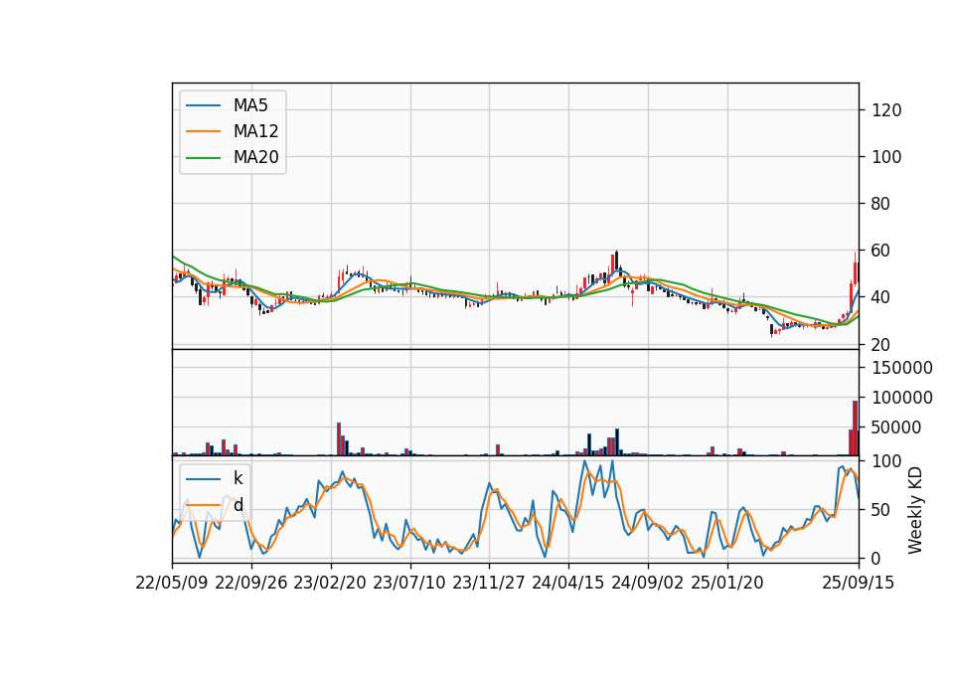The image size is (954, 686).
Task: Click the green MA20 legend line
Action: [203, 158]
